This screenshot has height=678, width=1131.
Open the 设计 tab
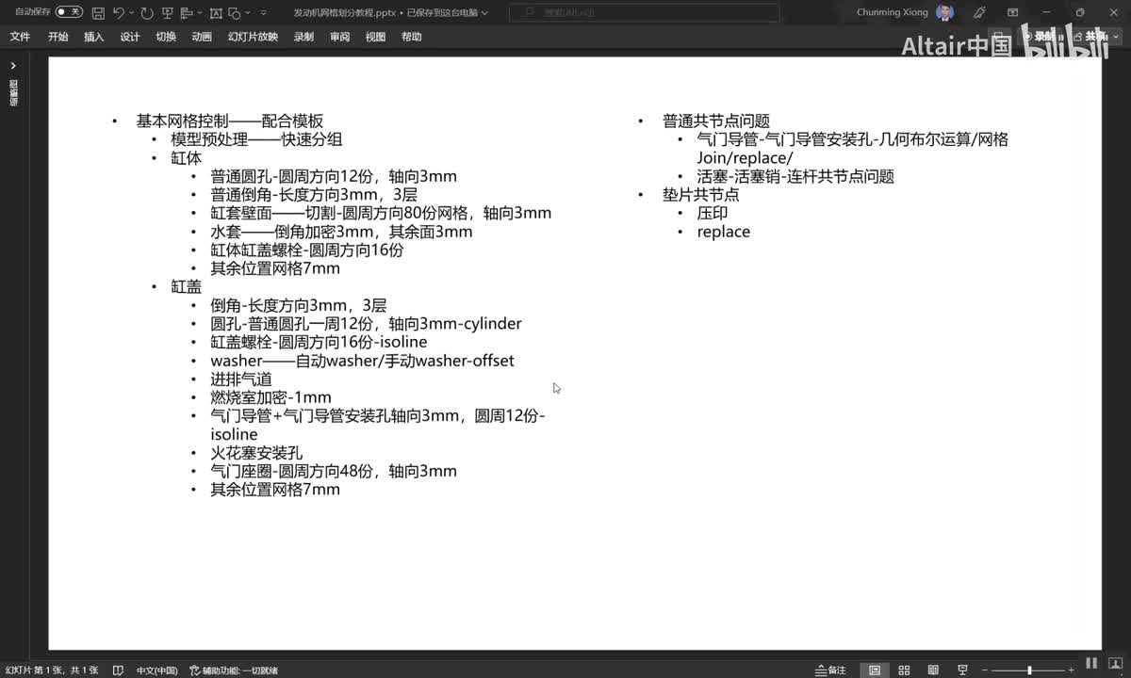click(130, 37)
